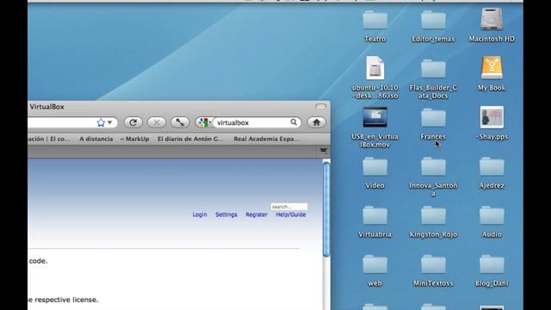Open the Video folder
This screenshot has width=551, height=310.
point(375,166)
